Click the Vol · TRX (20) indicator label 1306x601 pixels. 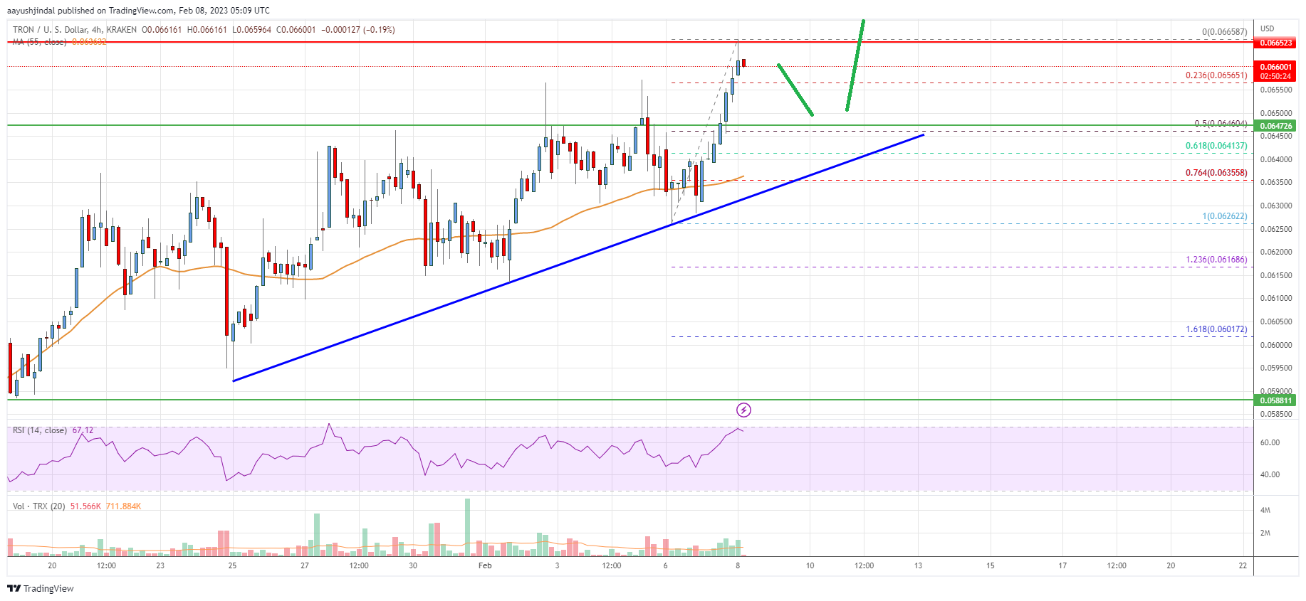[39, 506]
